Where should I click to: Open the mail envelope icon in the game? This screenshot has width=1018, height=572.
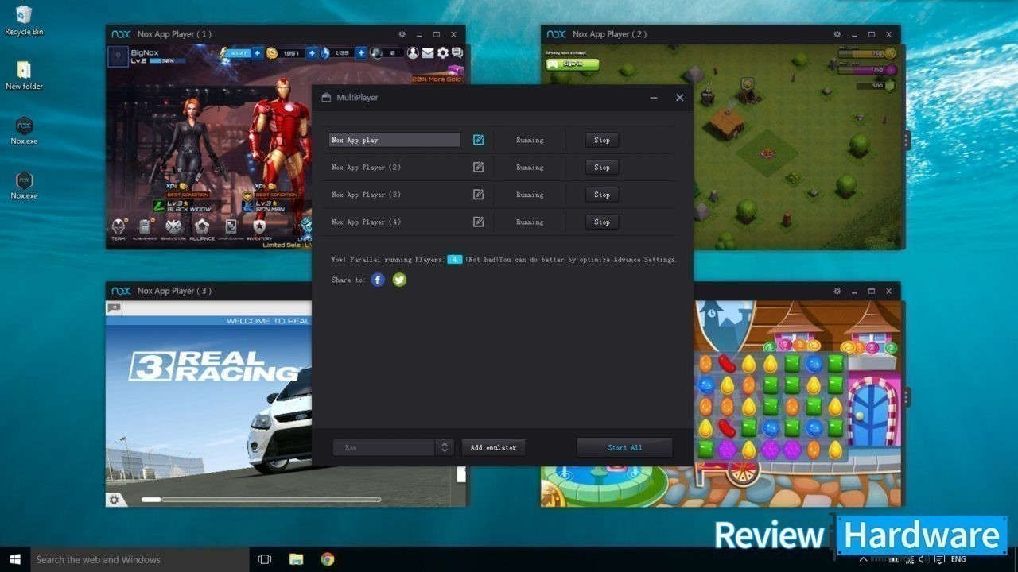[x=428, y=53]
